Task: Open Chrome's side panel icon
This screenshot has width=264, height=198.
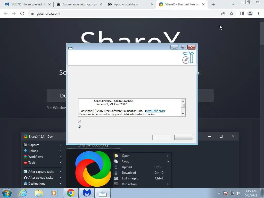Action: (242, 13)
